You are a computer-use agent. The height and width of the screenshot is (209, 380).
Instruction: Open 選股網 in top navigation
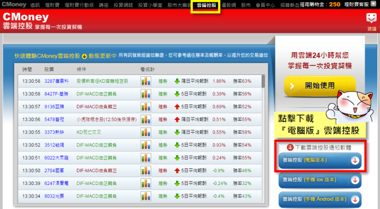(228, 5)
